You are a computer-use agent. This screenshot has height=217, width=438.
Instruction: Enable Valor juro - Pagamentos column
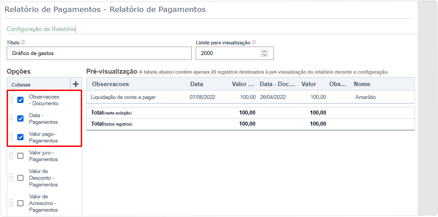tap(20, 156)
